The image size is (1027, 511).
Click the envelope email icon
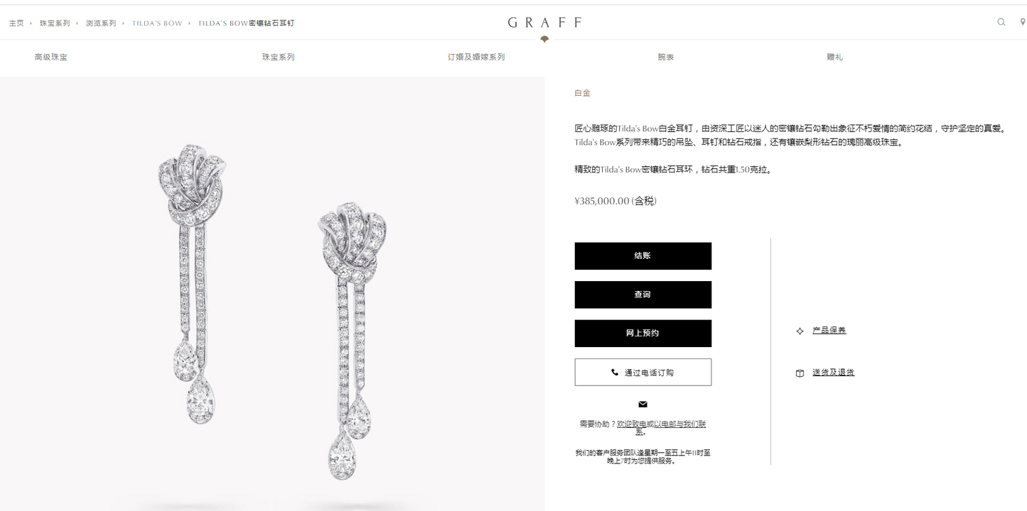(x=642, y=405)
